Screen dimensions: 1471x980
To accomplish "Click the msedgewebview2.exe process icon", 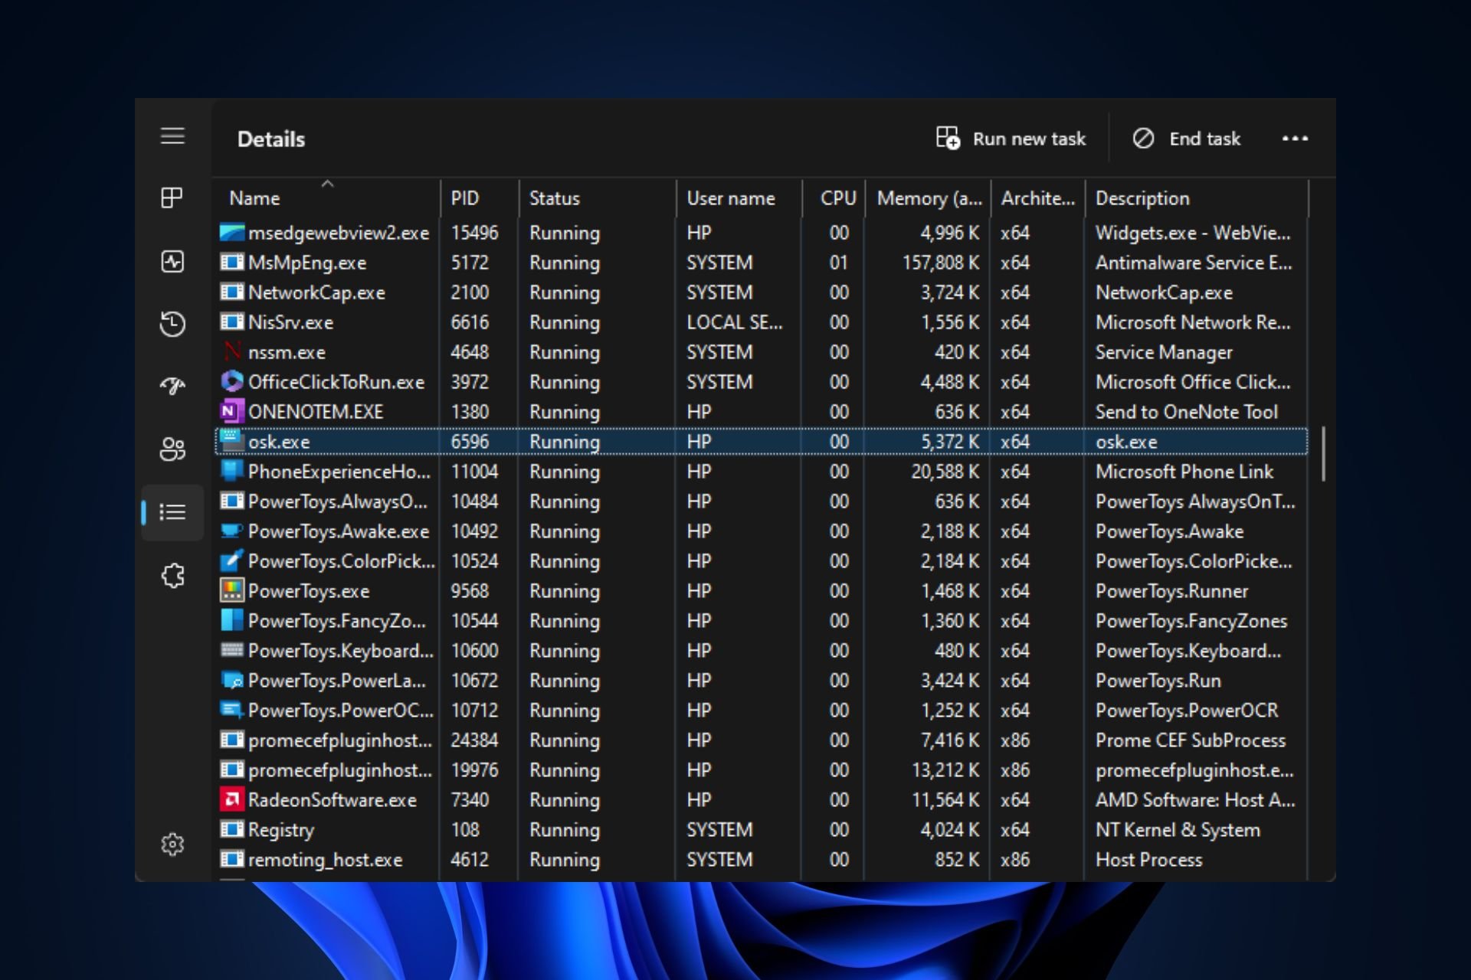I will click(x=231, y=232).
